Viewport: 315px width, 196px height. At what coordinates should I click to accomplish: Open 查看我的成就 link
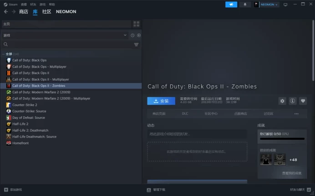coord(292,173)
